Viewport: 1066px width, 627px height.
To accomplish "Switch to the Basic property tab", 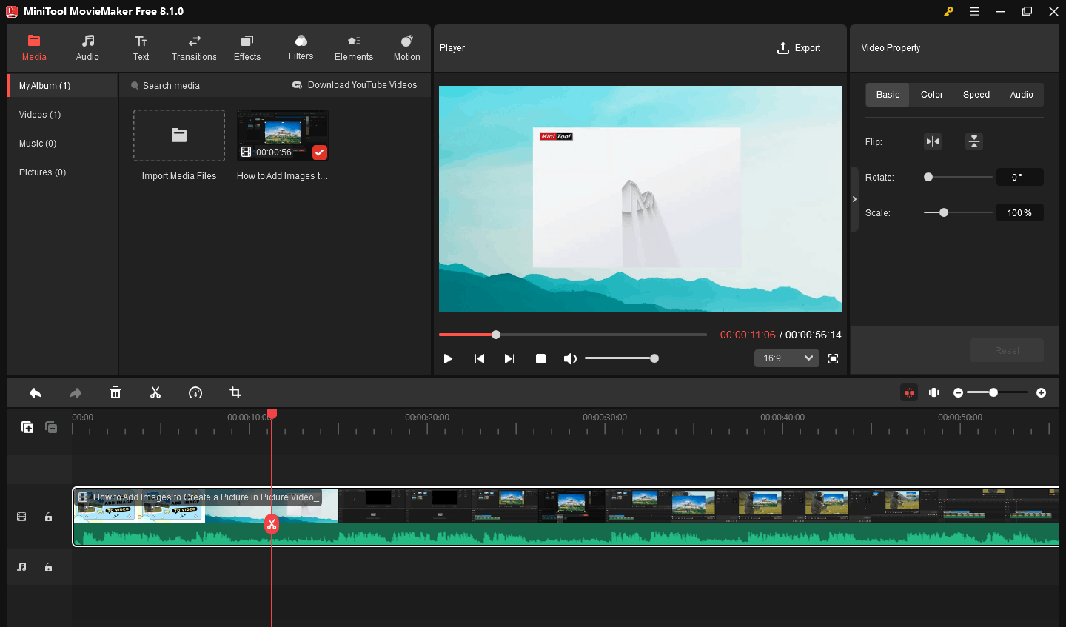I will tap(888, 95).
